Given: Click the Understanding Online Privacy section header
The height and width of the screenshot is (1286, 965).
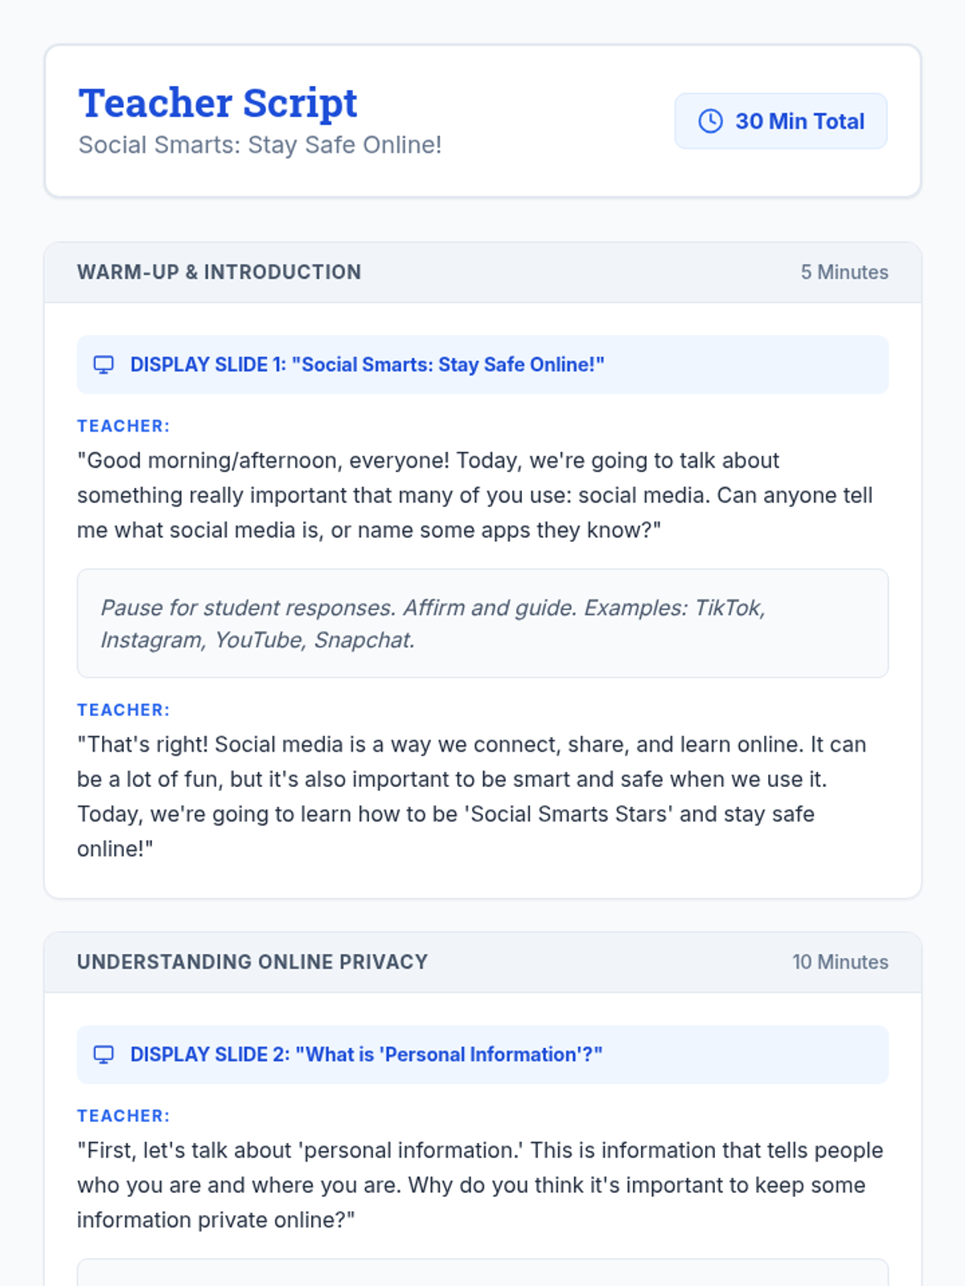Looking at the screenshot, I should coord(253,962).
